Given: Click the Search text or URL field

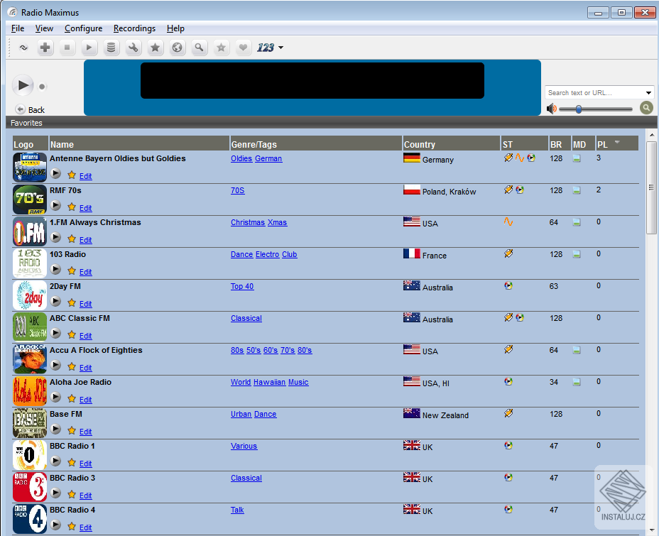Looking at the screenshot, I should [x=595, y=92].
